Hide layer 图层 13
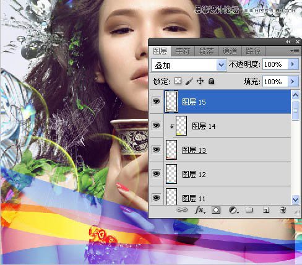 point(156,150)
